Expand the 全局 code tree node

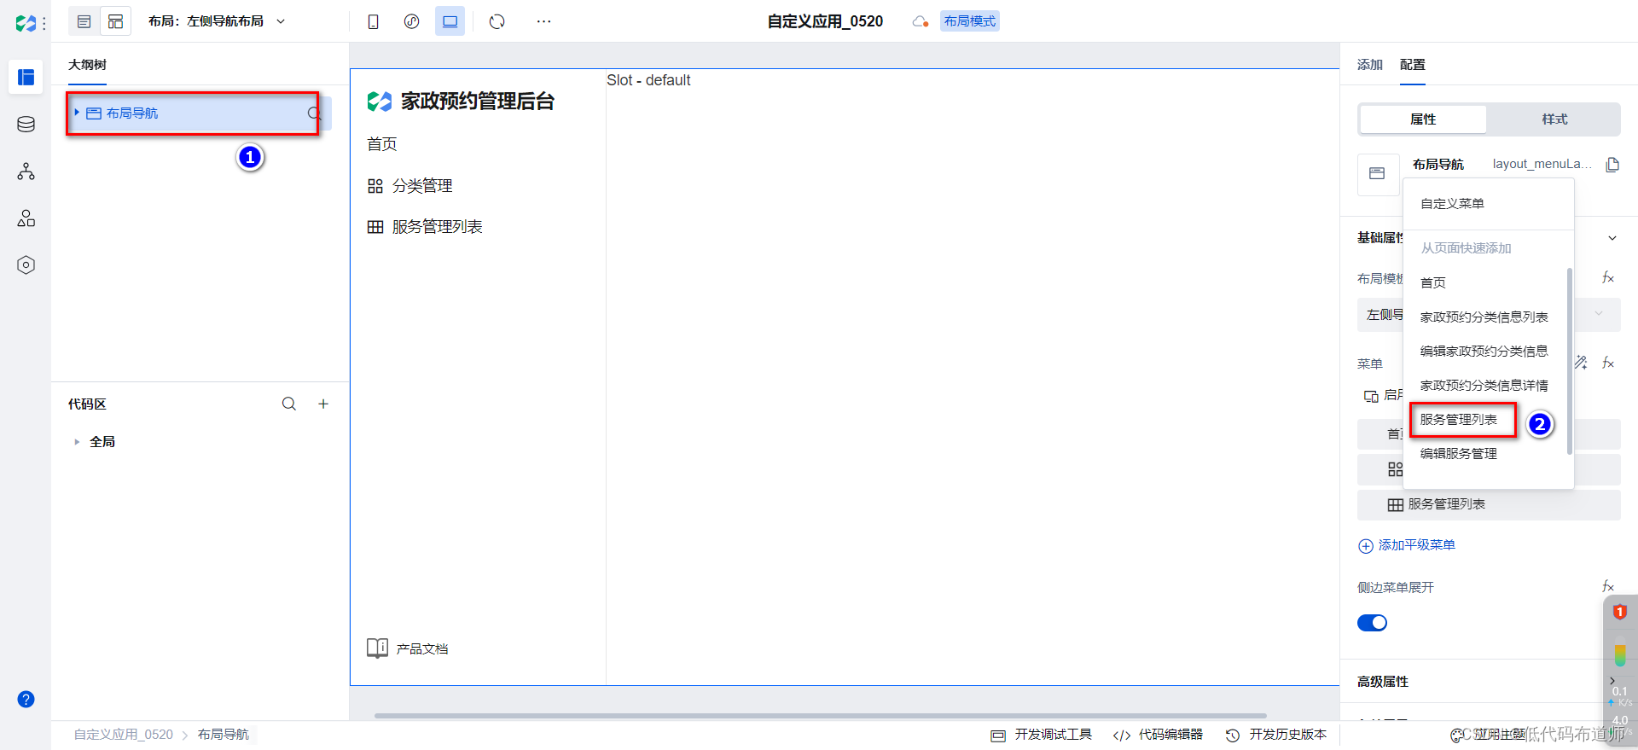coord(77,442)
